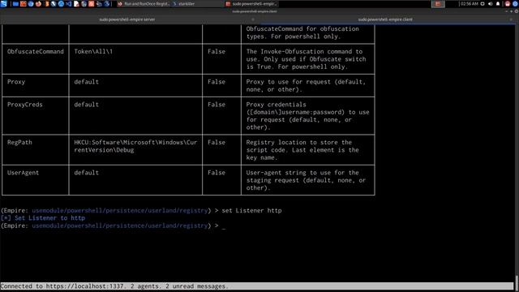This screenshot has width=519, height=292.
Task: Launch the blue file manager folder icon
Action: [x=15, y=4]
